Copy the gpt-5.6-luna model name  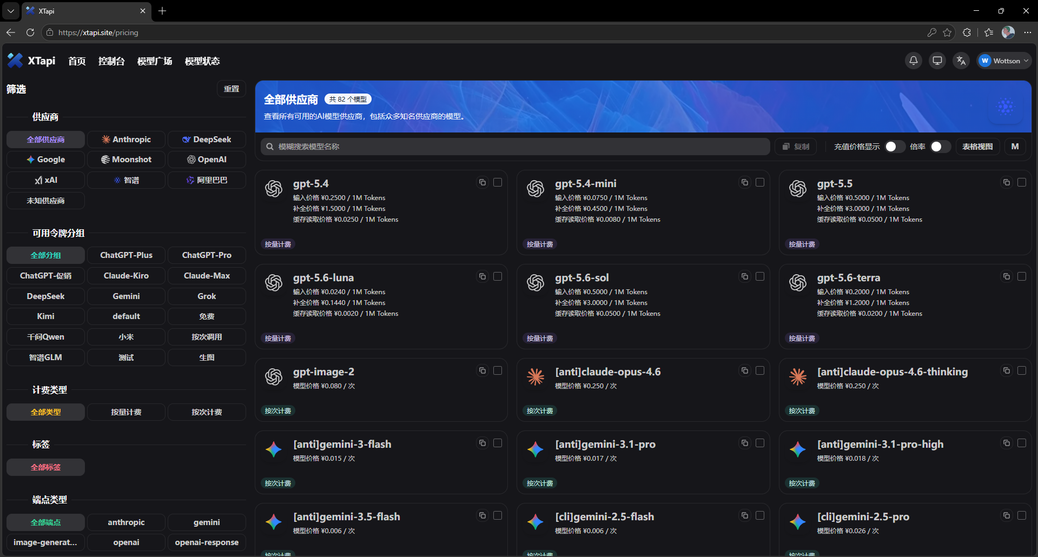pos(482,276)
